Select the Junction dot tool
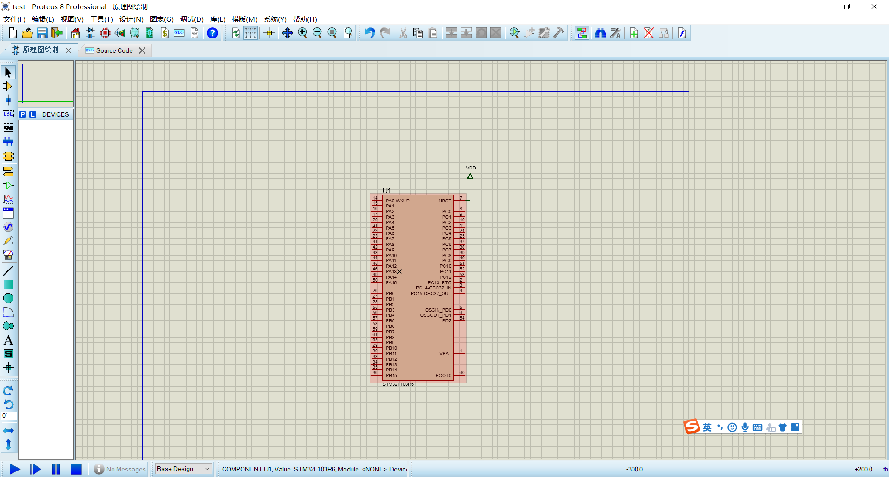The height and width of the screenshot is (477, 889). (x=8, y=100)
